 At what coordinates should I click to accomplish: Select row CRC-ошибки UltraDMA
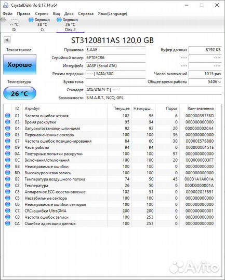point(110,211)
